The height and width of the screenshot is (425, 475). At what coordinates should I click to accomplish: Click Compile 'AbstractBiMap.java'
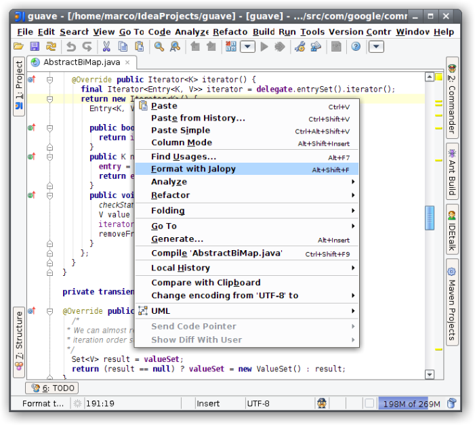(x=247, y=253)
